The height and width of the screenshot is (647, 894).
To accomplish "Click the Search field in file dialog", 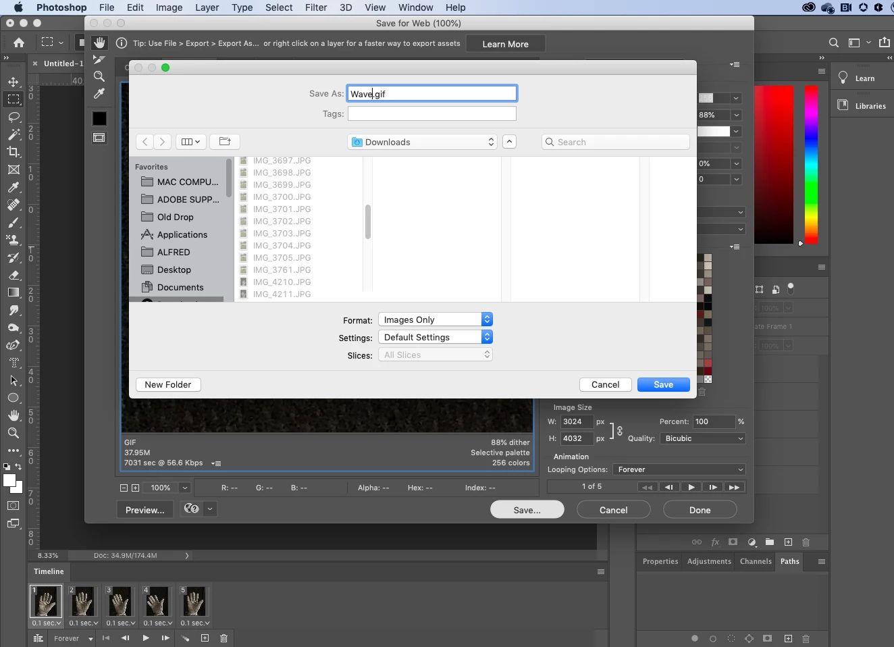I will (616, 142).
